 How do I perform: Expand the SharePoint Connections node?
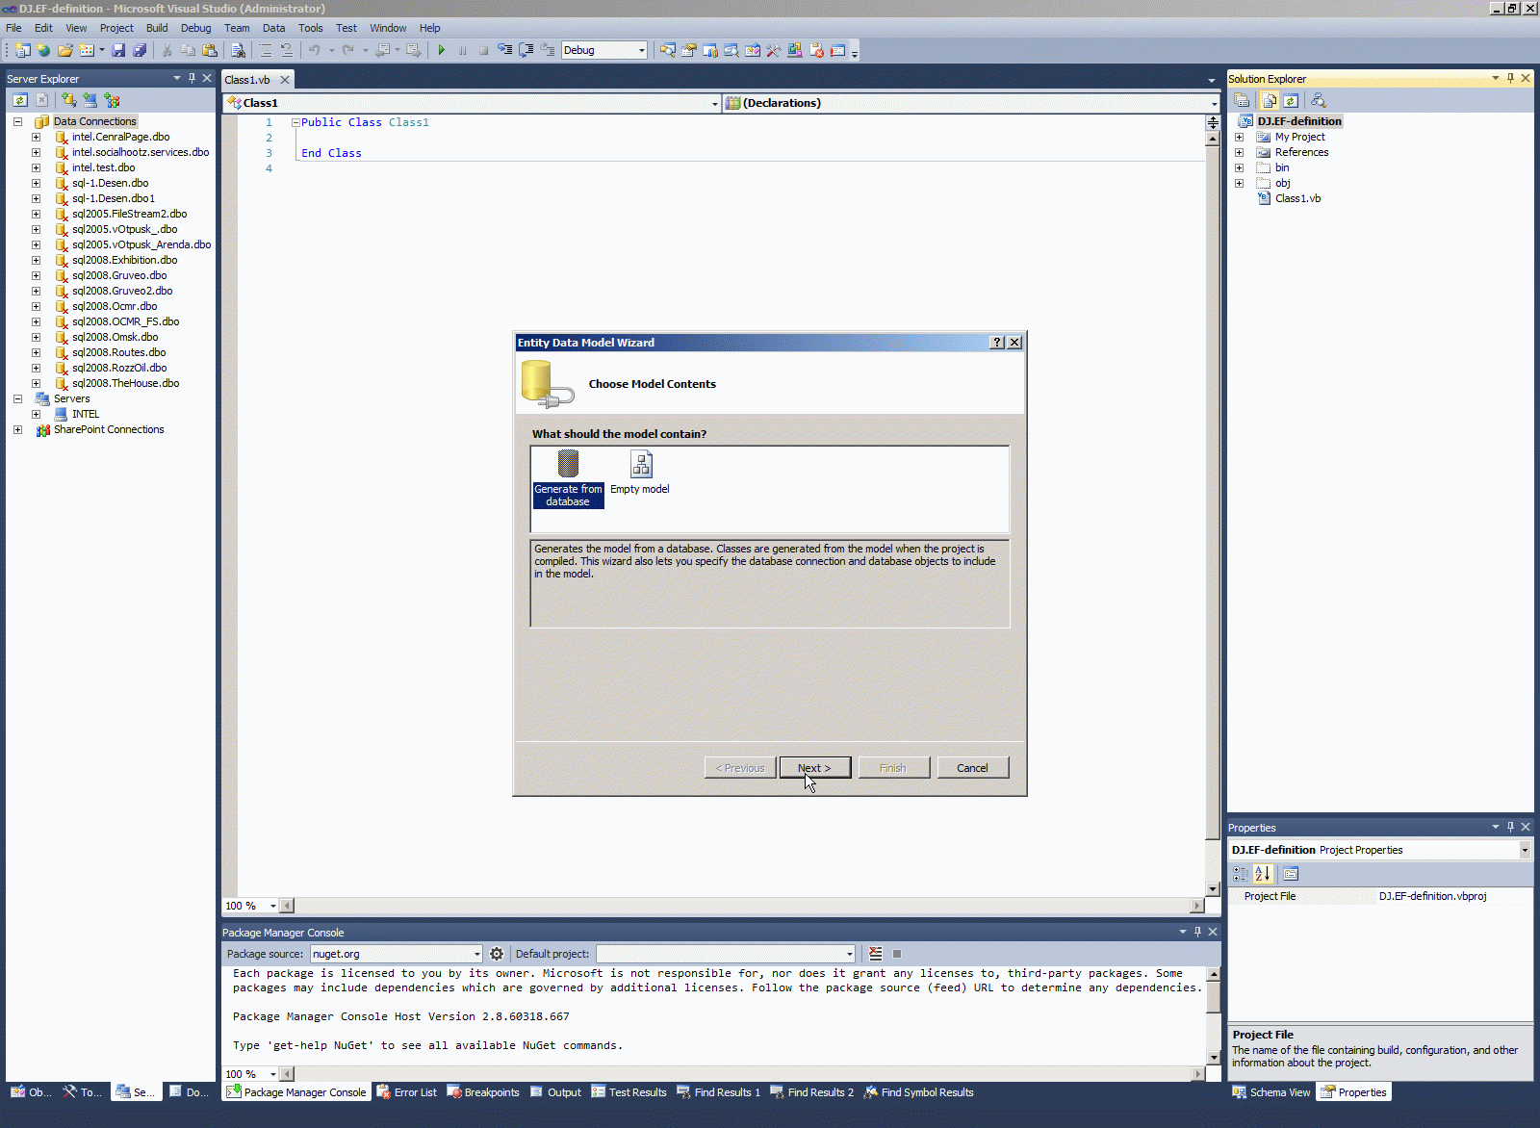pyautogui.click(x=17, y=429)
